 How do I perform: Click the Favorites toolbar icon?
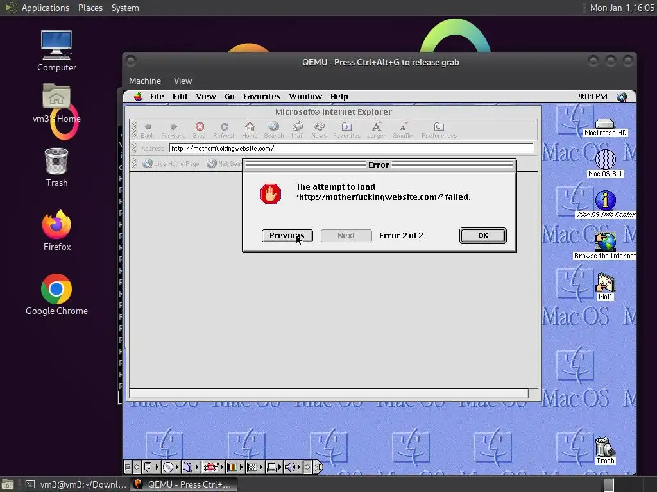(346, 129)
